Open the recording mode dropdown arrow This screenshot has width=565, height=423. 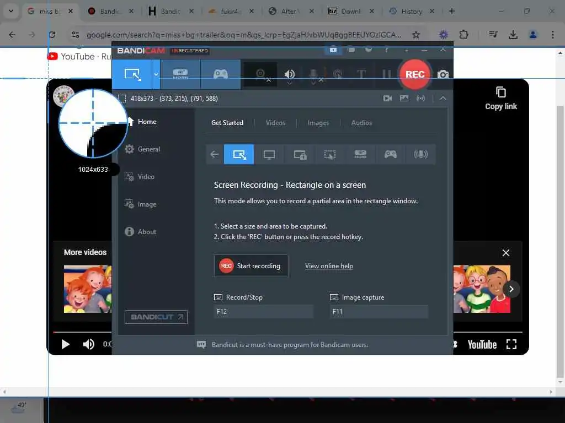click(x=156, y=74)
